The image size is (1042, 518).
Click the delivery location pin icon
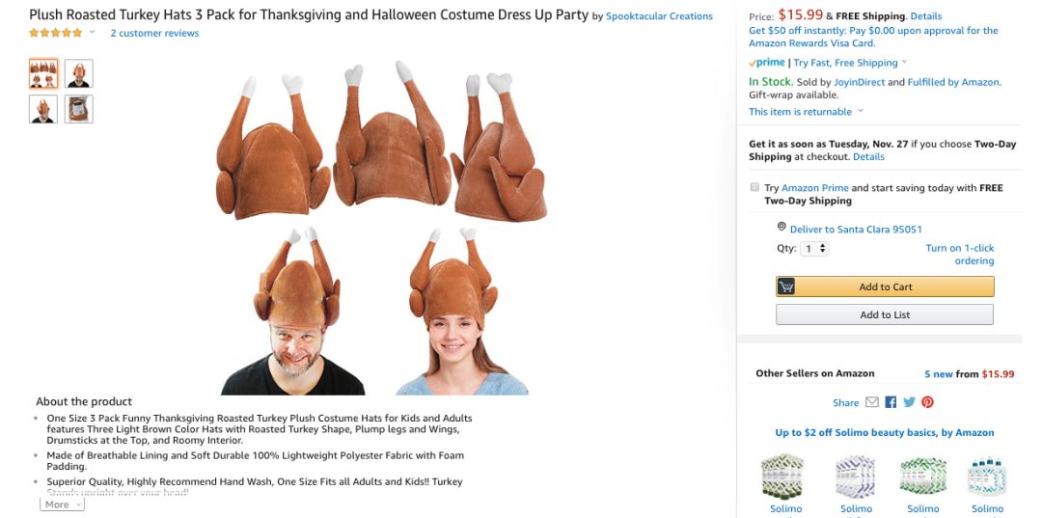(x=781, y=227)
